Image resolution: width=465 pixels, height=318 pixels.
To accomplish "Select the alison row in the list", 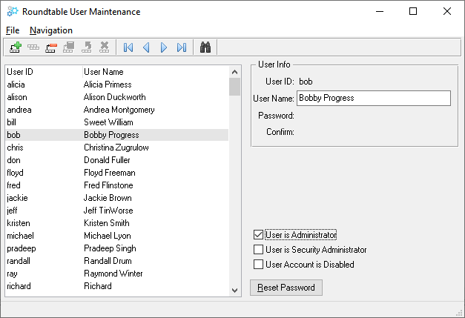I will tap(117, 97).
